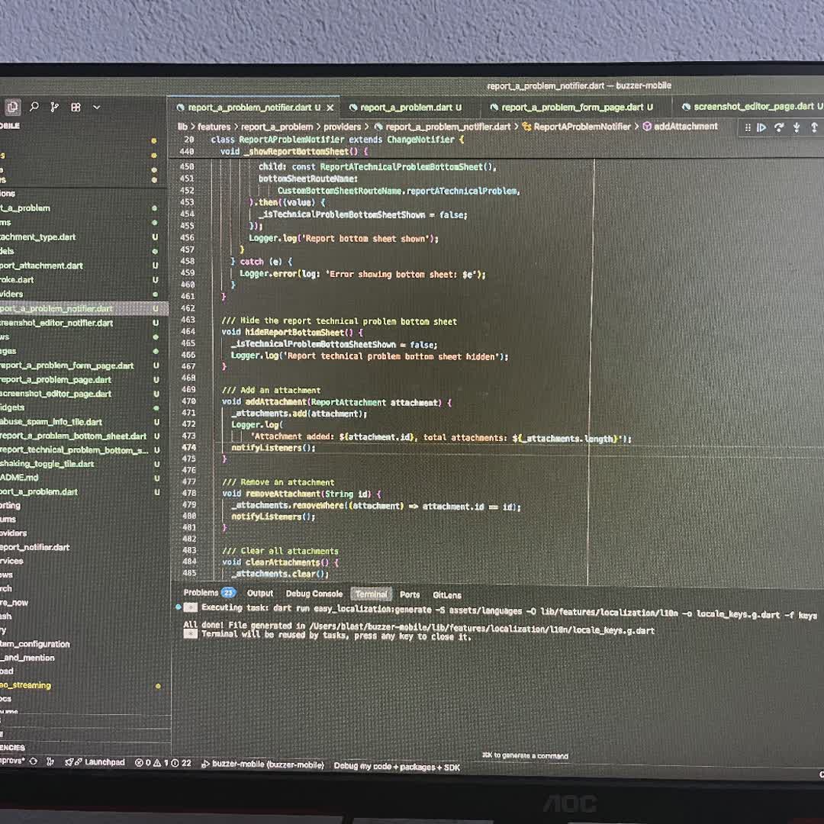Open the GitLens panel tab
This screenshot has height=824, width=824.
click(446, 595)
